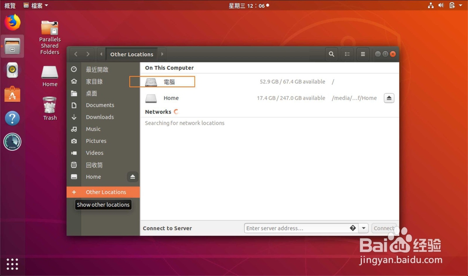Image resolution: width=468 pixels, height=276 pixels.
Task: Open search with the magnifier icon
Action: (331, 54)
